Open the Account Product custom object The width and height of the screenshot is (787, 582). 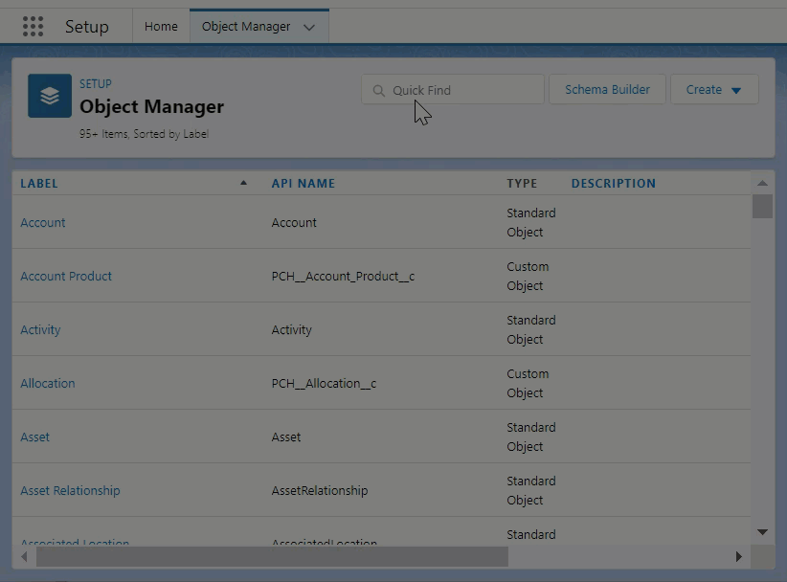point(66,277)
